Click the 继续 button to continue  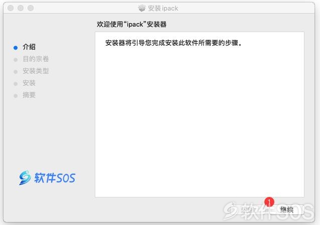click(287, 209)
